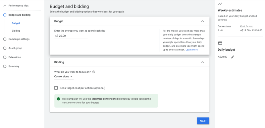Image resolution: width=265 pixels, height=128 pixels.
Task: Go to Bidding sub-step in sidebar
Action: 16,31
